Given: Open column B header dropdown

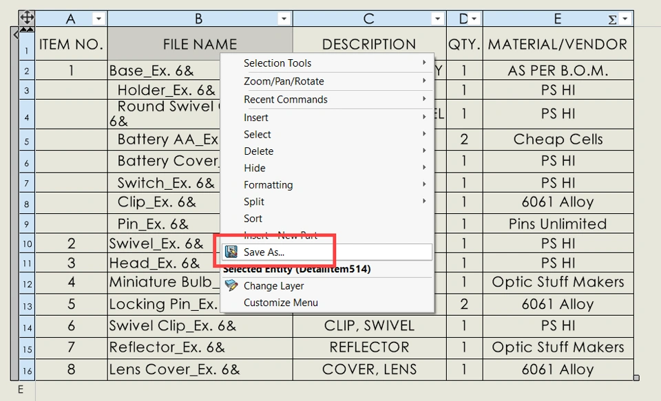Looking at the screenshot, I should (x=284, y=19).
